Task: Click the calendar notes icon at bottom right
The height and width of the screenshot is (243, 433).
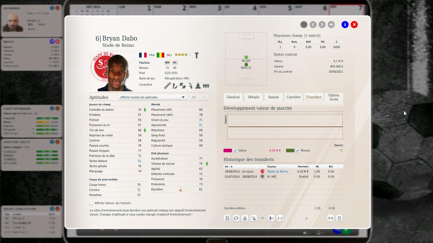Action: [339, 218]
